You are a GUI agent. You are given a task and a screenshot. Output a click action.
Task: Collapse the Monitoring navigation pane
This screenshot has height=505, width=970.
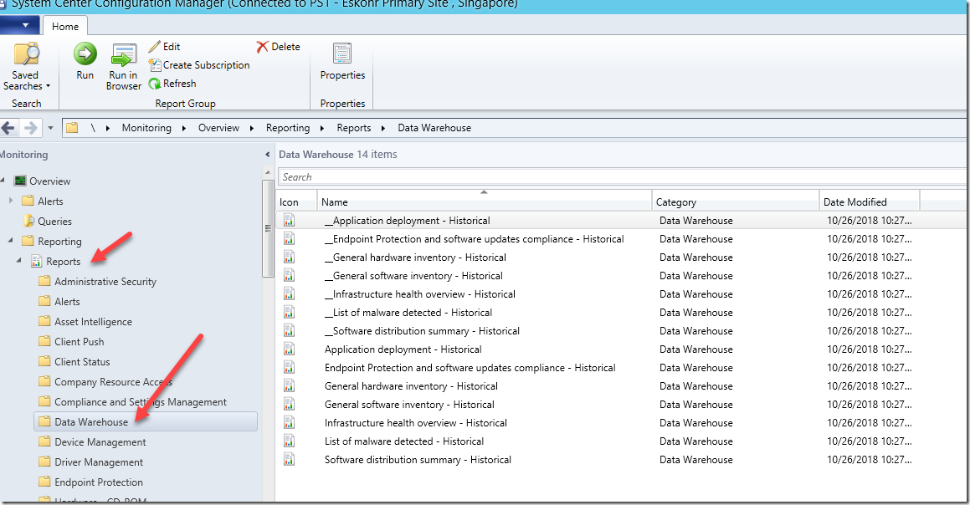[x=267, y=155]
